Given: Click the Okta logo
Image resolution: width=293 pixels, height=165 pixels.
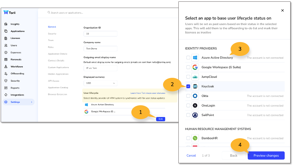Looking at the screenshot, I should coord(195,96).
